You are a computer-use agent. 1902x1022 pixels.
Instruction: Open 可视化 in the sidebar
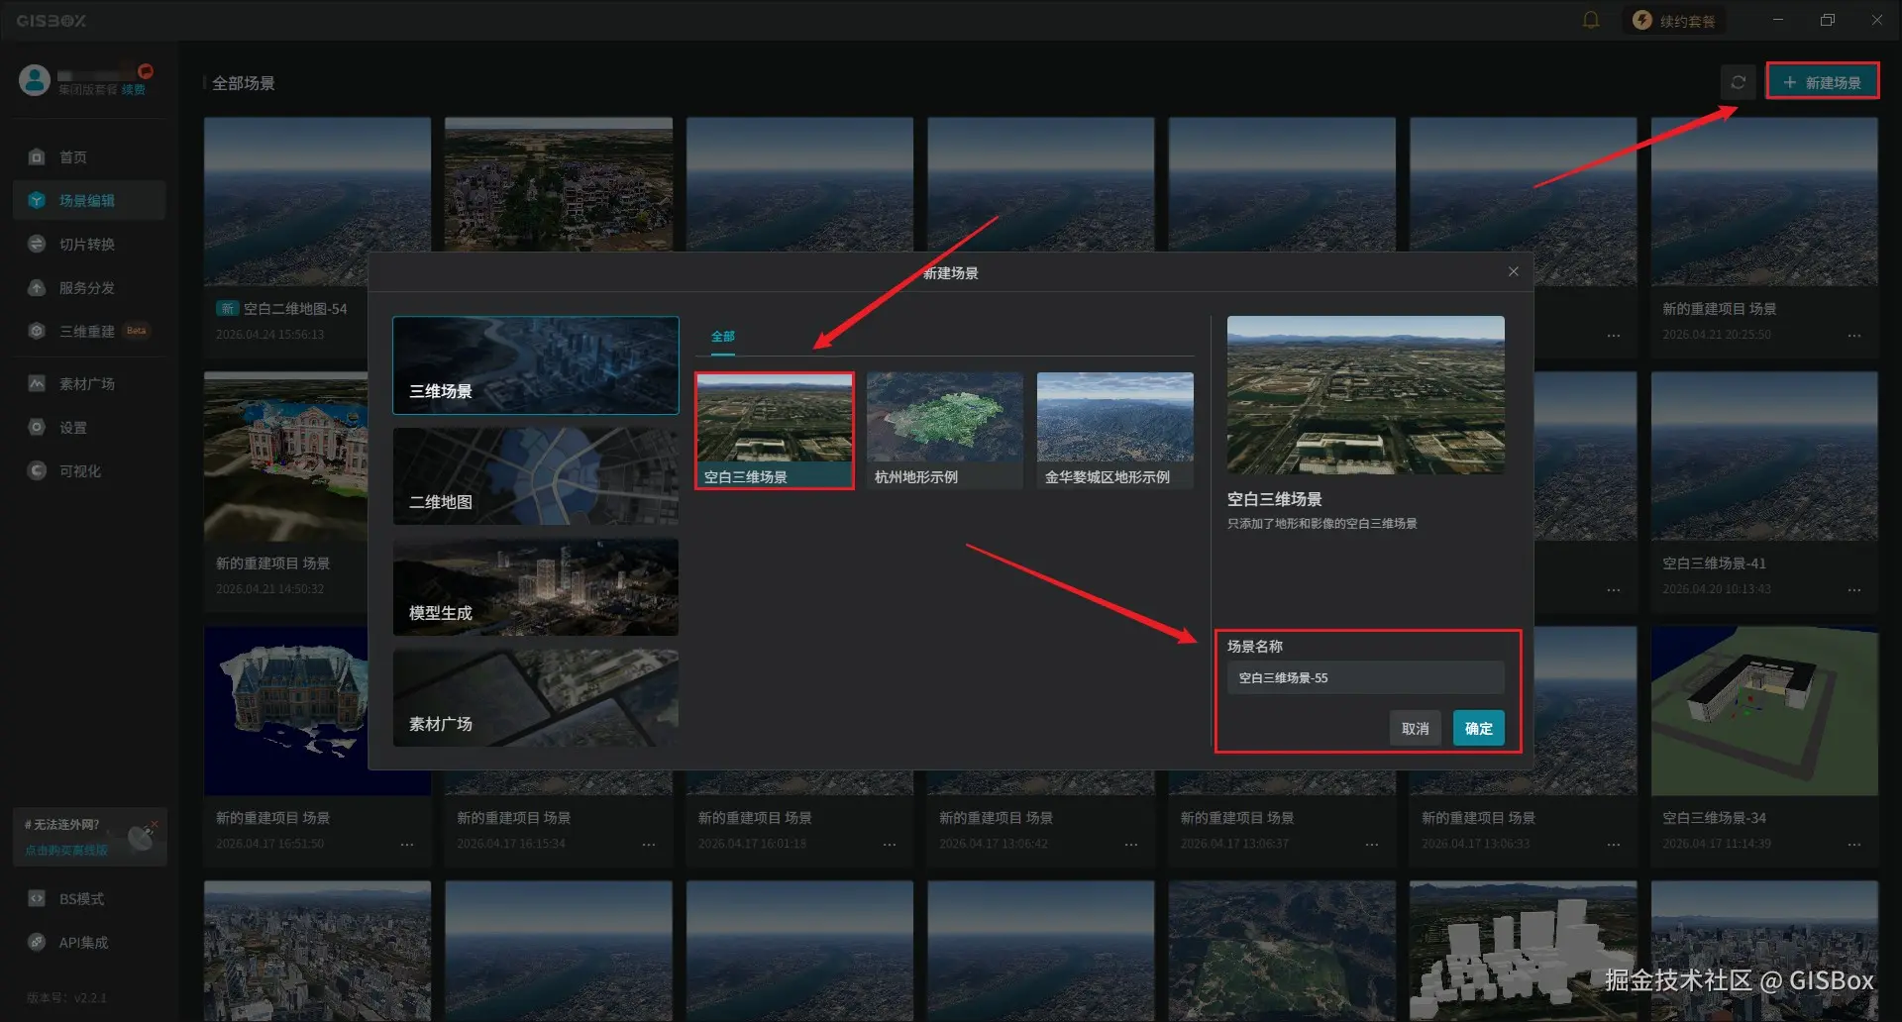[89, 471]
